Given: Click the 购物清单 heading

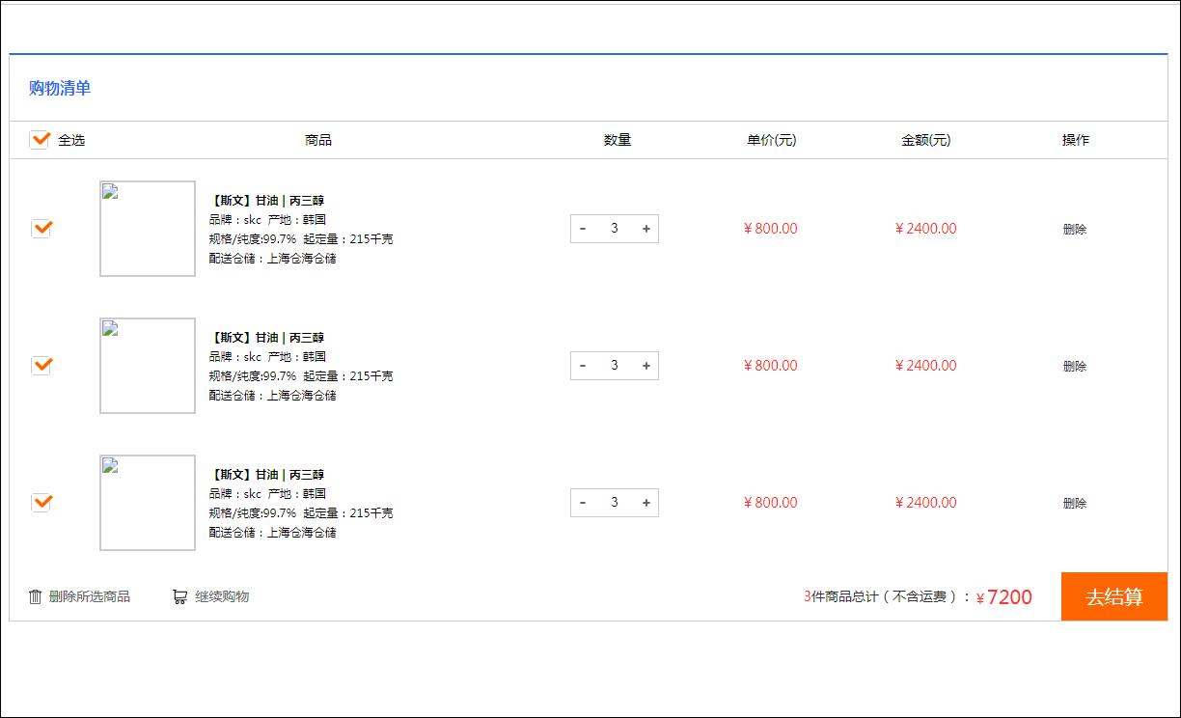Looking at the screenshot, I should pyautogui.click(x=60, y=89).
